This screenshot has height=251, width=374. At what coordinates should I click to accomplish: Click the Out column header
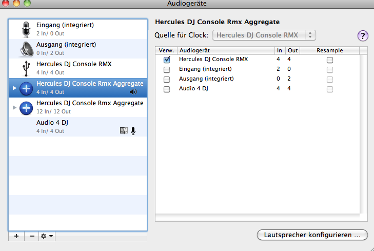[292, 50]
